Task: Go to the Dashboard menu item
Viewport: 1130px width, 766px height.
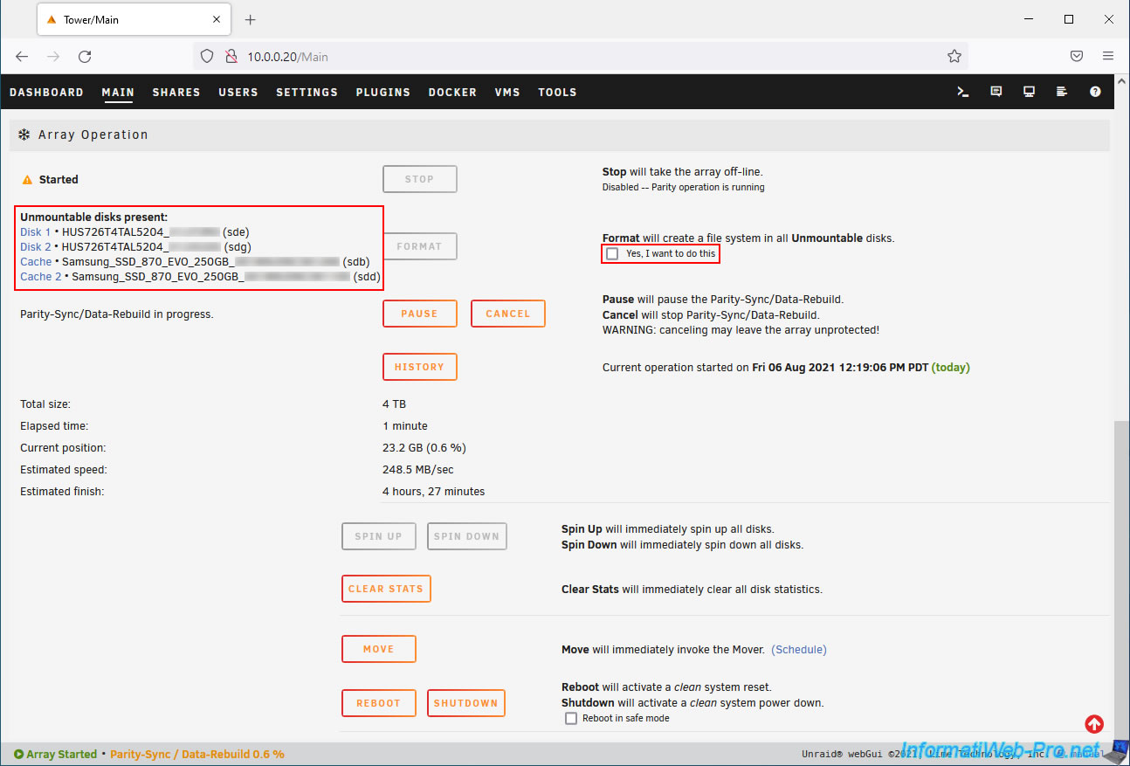Action: (x=46, y=93)
